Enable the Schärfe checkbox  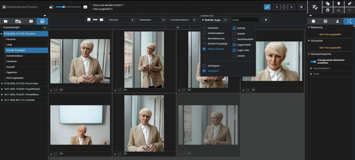point(234,34)
